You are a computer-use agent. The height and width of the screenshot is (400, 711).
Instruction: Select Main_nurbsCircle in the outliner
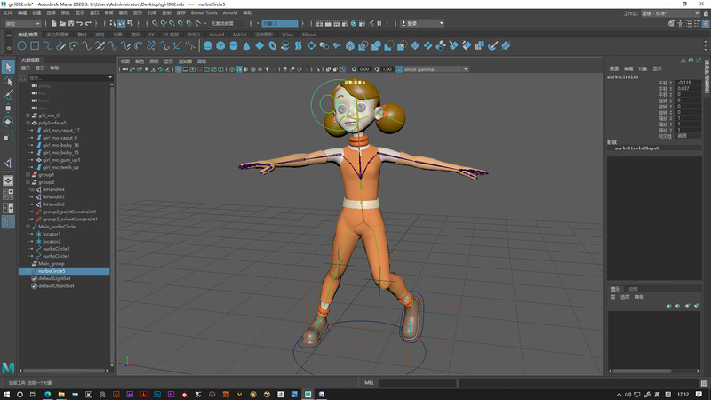[57, 227]
